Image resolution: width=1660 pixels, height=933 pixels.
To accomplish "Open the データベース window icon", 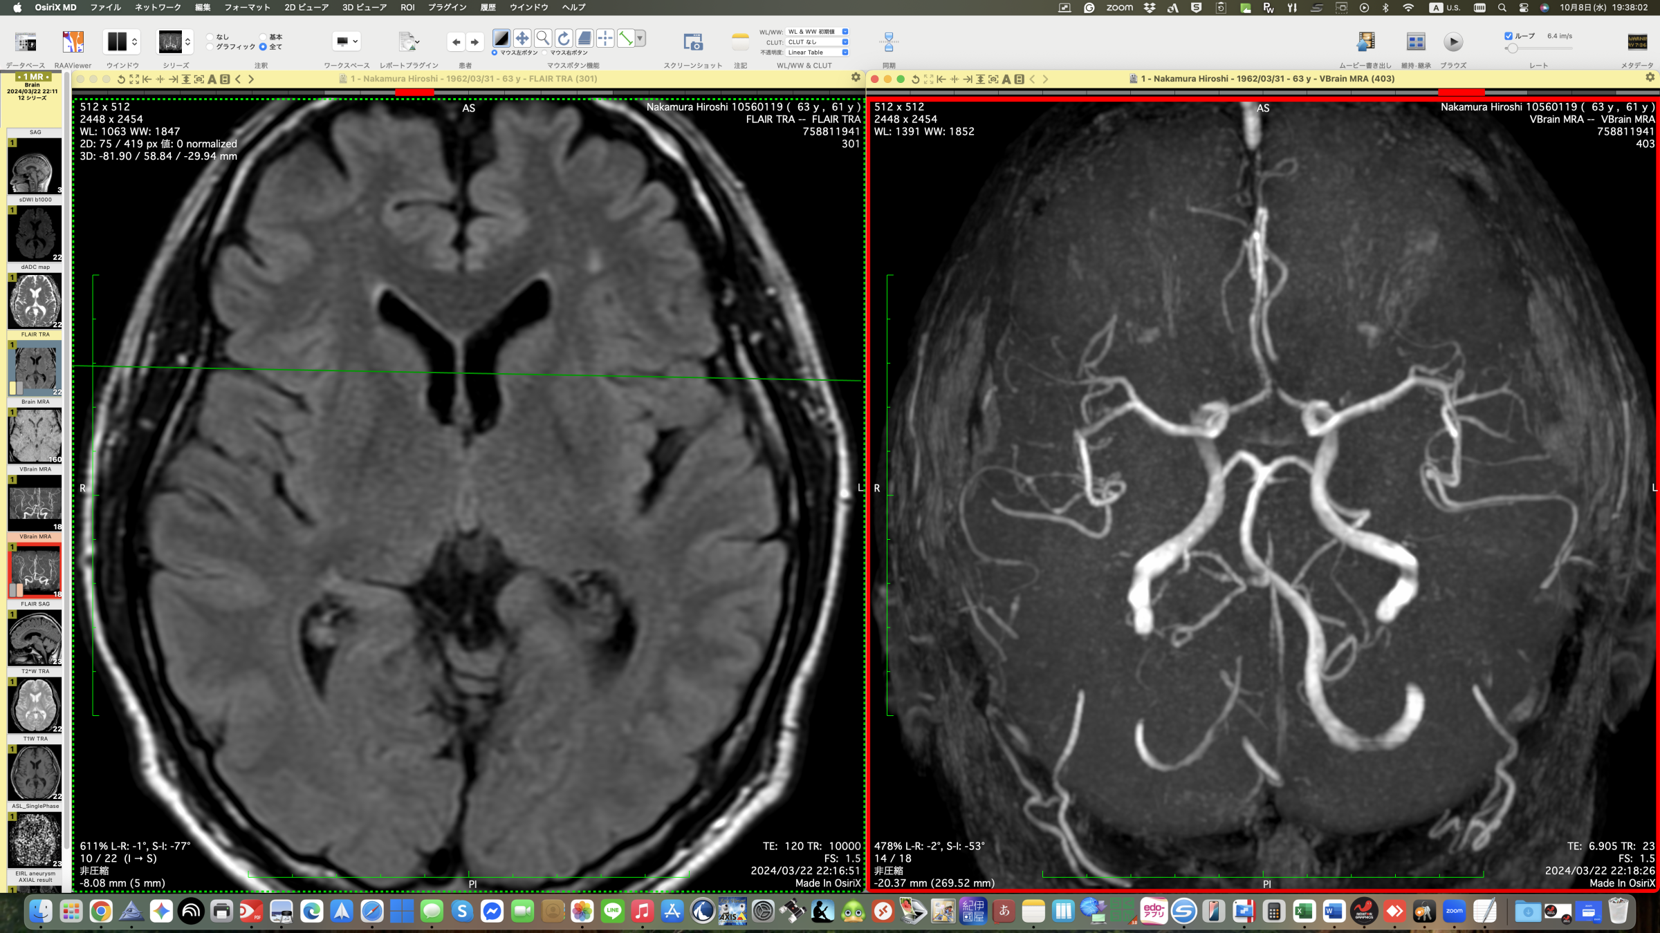I will pos(26,41).
